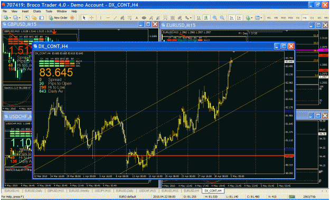Switch to M30 timeframe
Viewport: 330px width, 200px height.
[x=290, y=18]
